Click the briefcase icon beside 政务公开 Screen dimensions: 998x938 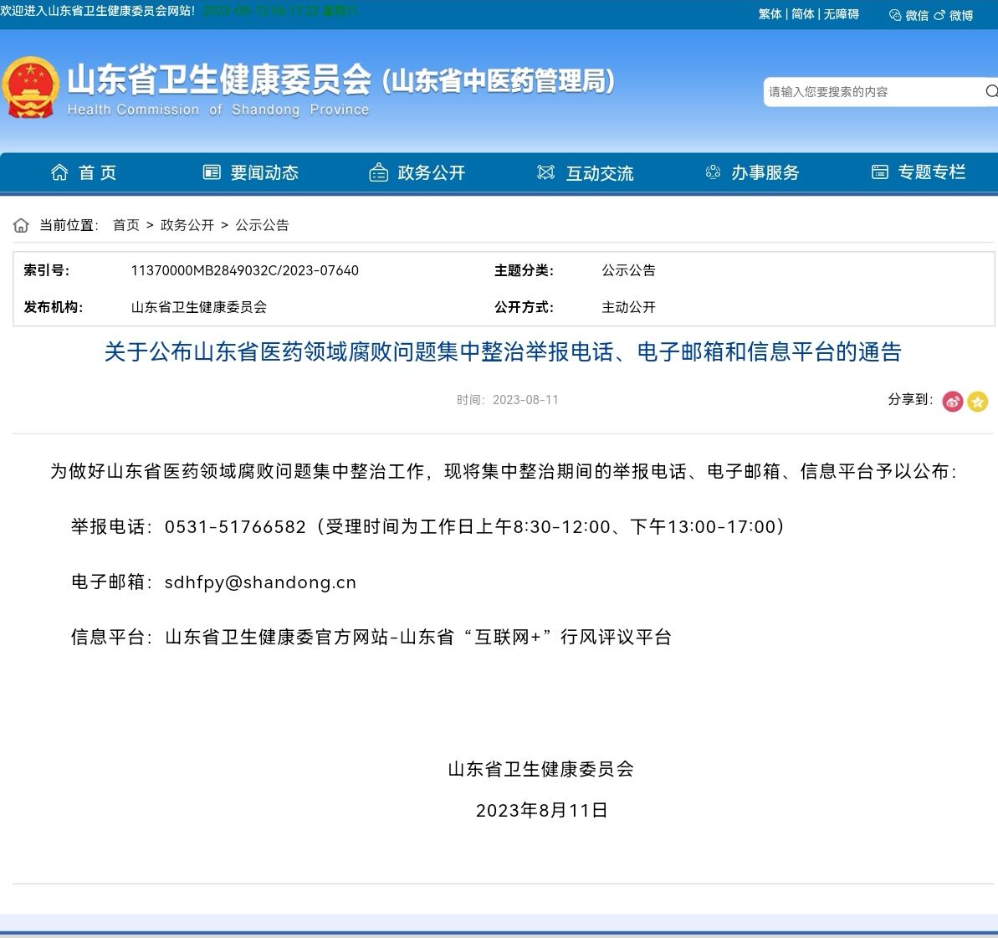(x=378, y=172)
